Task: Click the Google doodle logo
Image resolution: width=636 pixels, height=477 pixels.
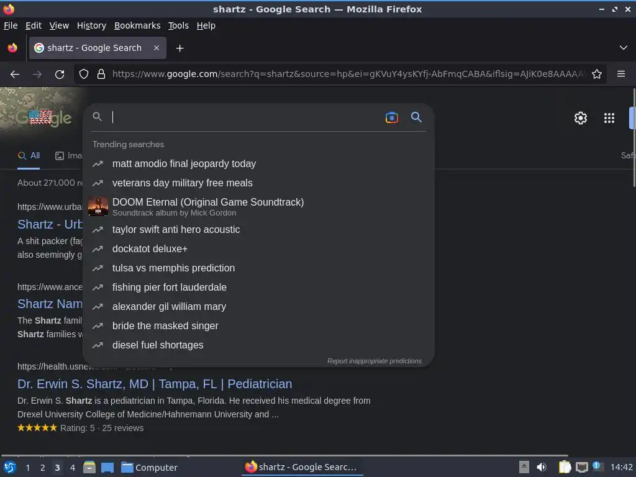Action: (x=44, y=117)
